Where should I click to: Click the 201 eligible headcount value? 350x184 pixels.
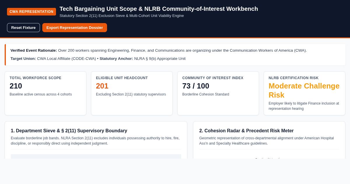click(102, 86)
